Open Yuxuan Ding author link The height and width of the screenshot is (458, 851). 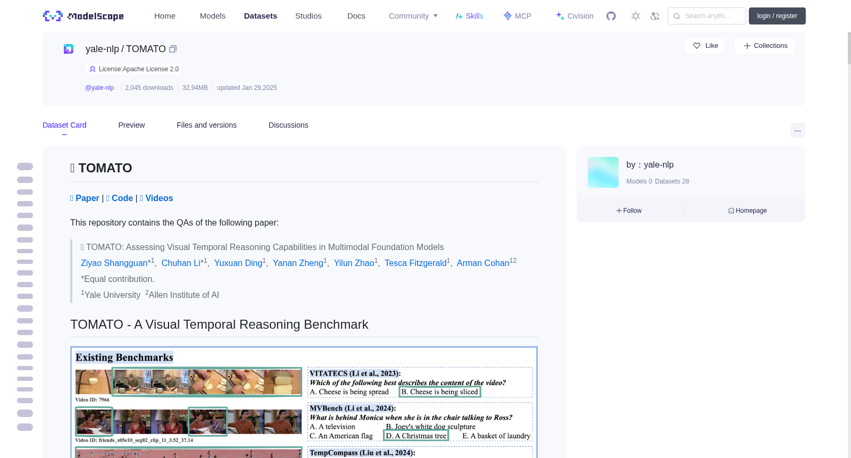click(x=238, y=263)
